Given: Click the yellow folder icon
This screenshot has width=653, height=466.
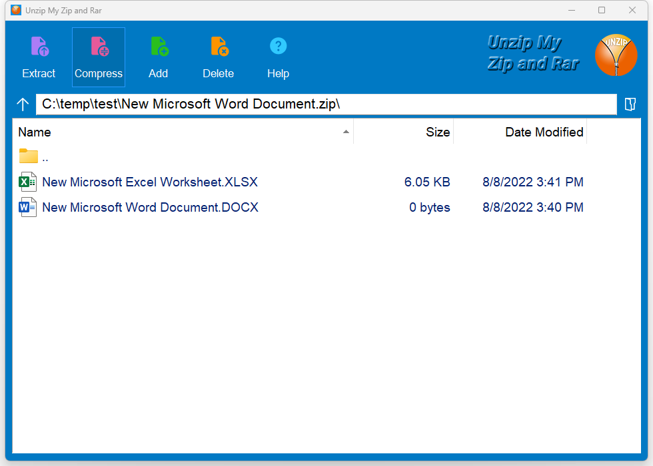Looking at the screenshot, I should pos(28,156).
